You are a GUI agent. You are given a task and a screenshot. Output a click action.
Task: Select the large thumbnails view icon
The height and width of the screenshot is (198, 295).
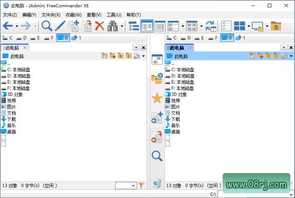(192, 26)
